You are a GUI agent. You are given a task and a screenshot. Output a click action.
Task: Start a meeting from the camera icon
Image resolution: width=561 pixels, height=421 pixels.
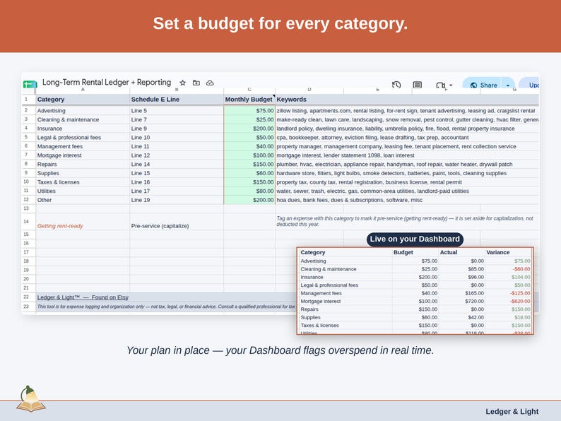pos(440,85)
